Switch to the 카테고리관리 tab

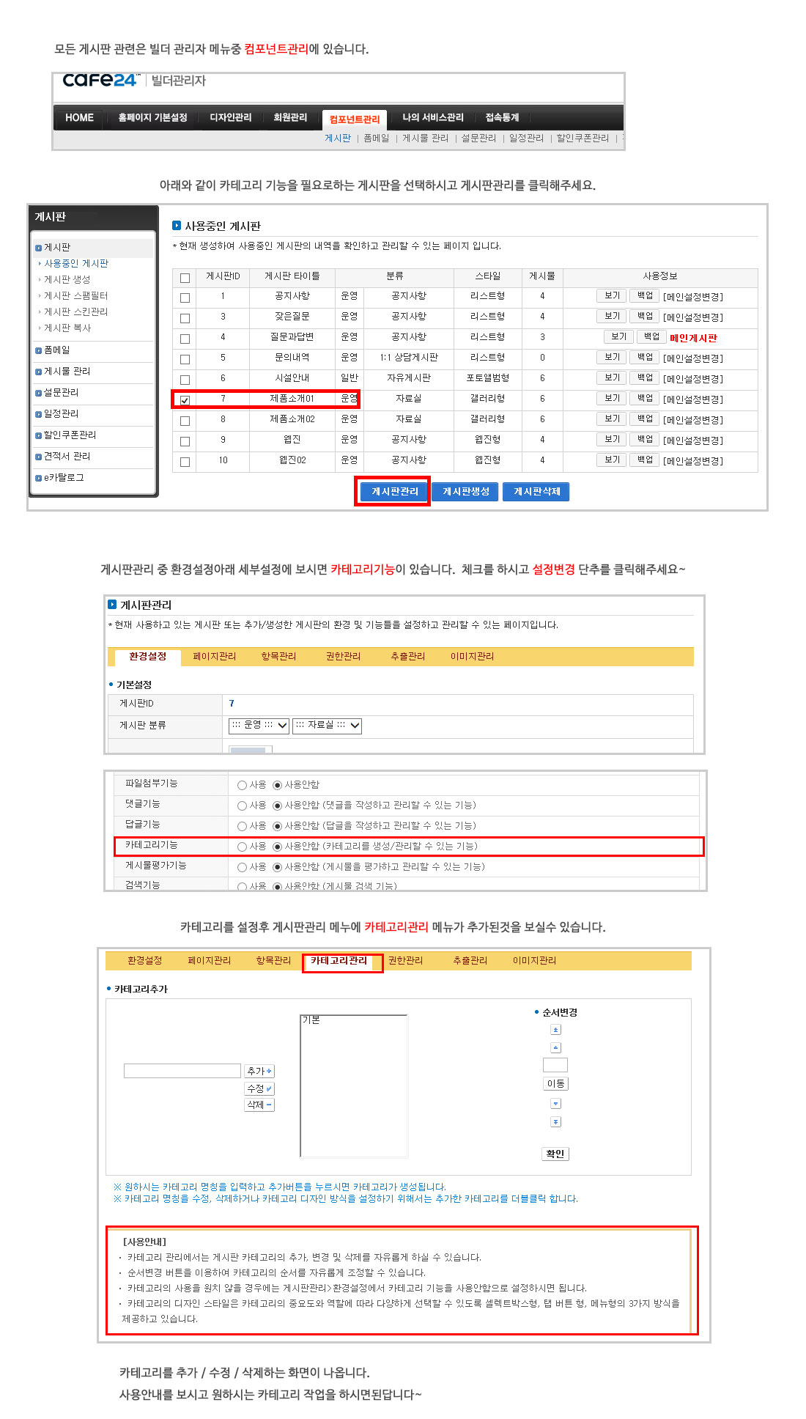point(339,961)
